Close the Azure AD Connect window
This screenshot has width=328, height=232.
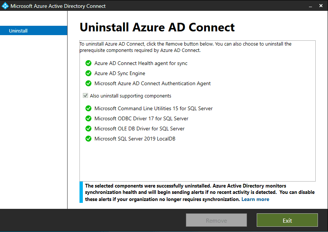(x=321, y=6)
